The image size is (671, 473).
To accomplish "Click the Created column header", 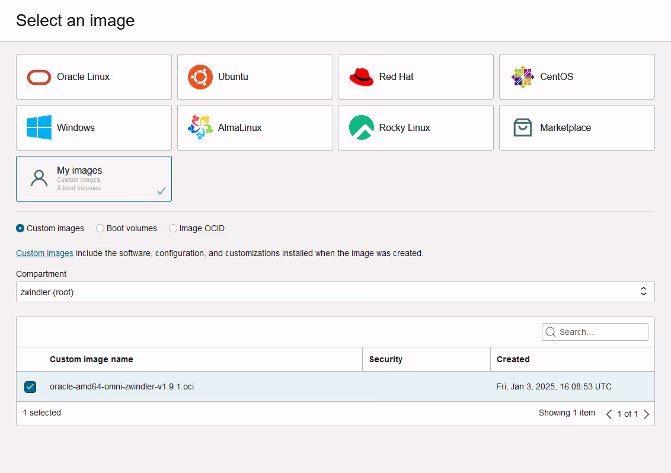I will [x=513, y=359].
